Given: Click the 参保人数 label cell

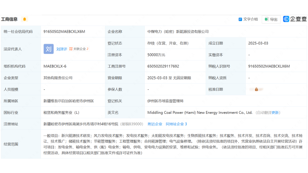Looking at the screenshot, I should [x=125, y=89].
